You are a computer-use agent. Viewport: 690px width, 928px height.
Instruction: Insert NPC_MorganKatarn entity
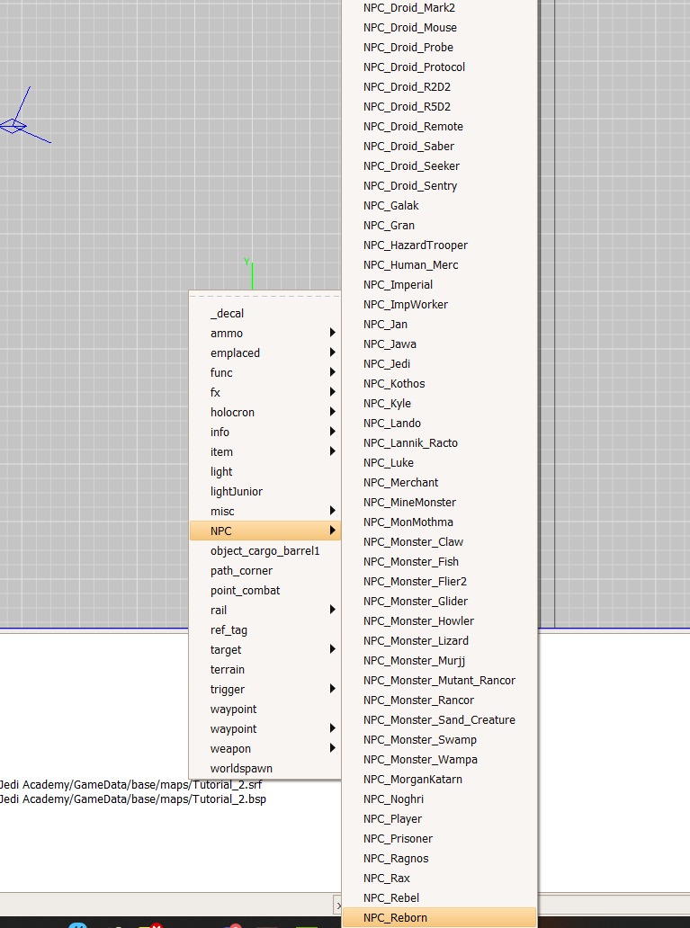[440, 780]
